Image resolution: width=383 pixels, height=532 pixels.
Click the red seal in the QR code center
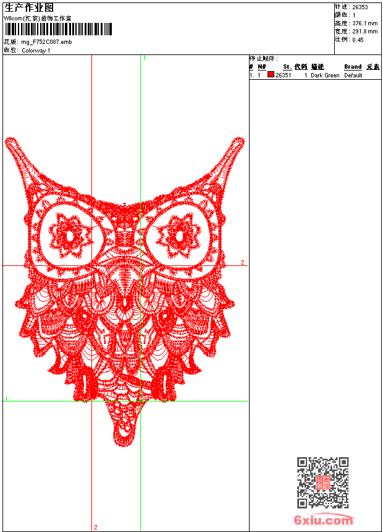(x=322, y=483)
